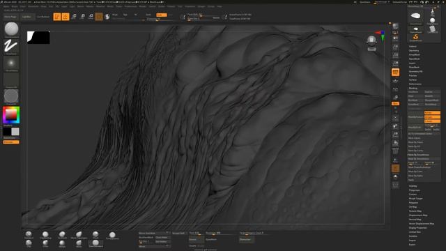Open the Zplugin menu
Screen dimensions: 446x251
pyautogui.click(x=201, y=6)
